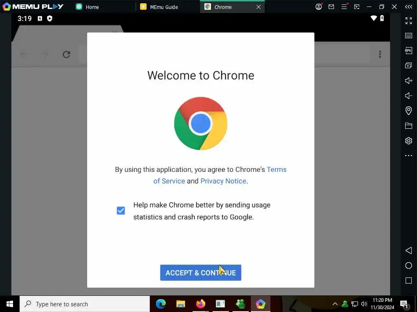This screenshot has width=417, height=312.
Task: Launch Microsoft Edge from taskbar
Action: [x=161, y=304]
